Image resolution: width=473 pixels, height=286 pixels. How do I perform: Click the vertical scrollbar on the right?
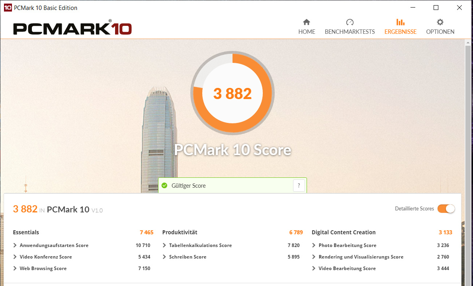(x=468, y=163)
